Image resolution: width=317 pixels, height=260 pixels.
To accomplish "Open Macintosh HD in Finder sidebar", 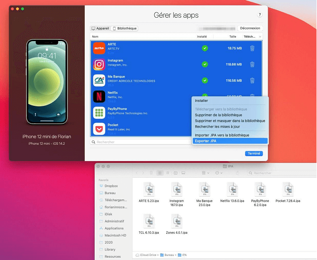I will pyautogui.click(x=113, y=236).
